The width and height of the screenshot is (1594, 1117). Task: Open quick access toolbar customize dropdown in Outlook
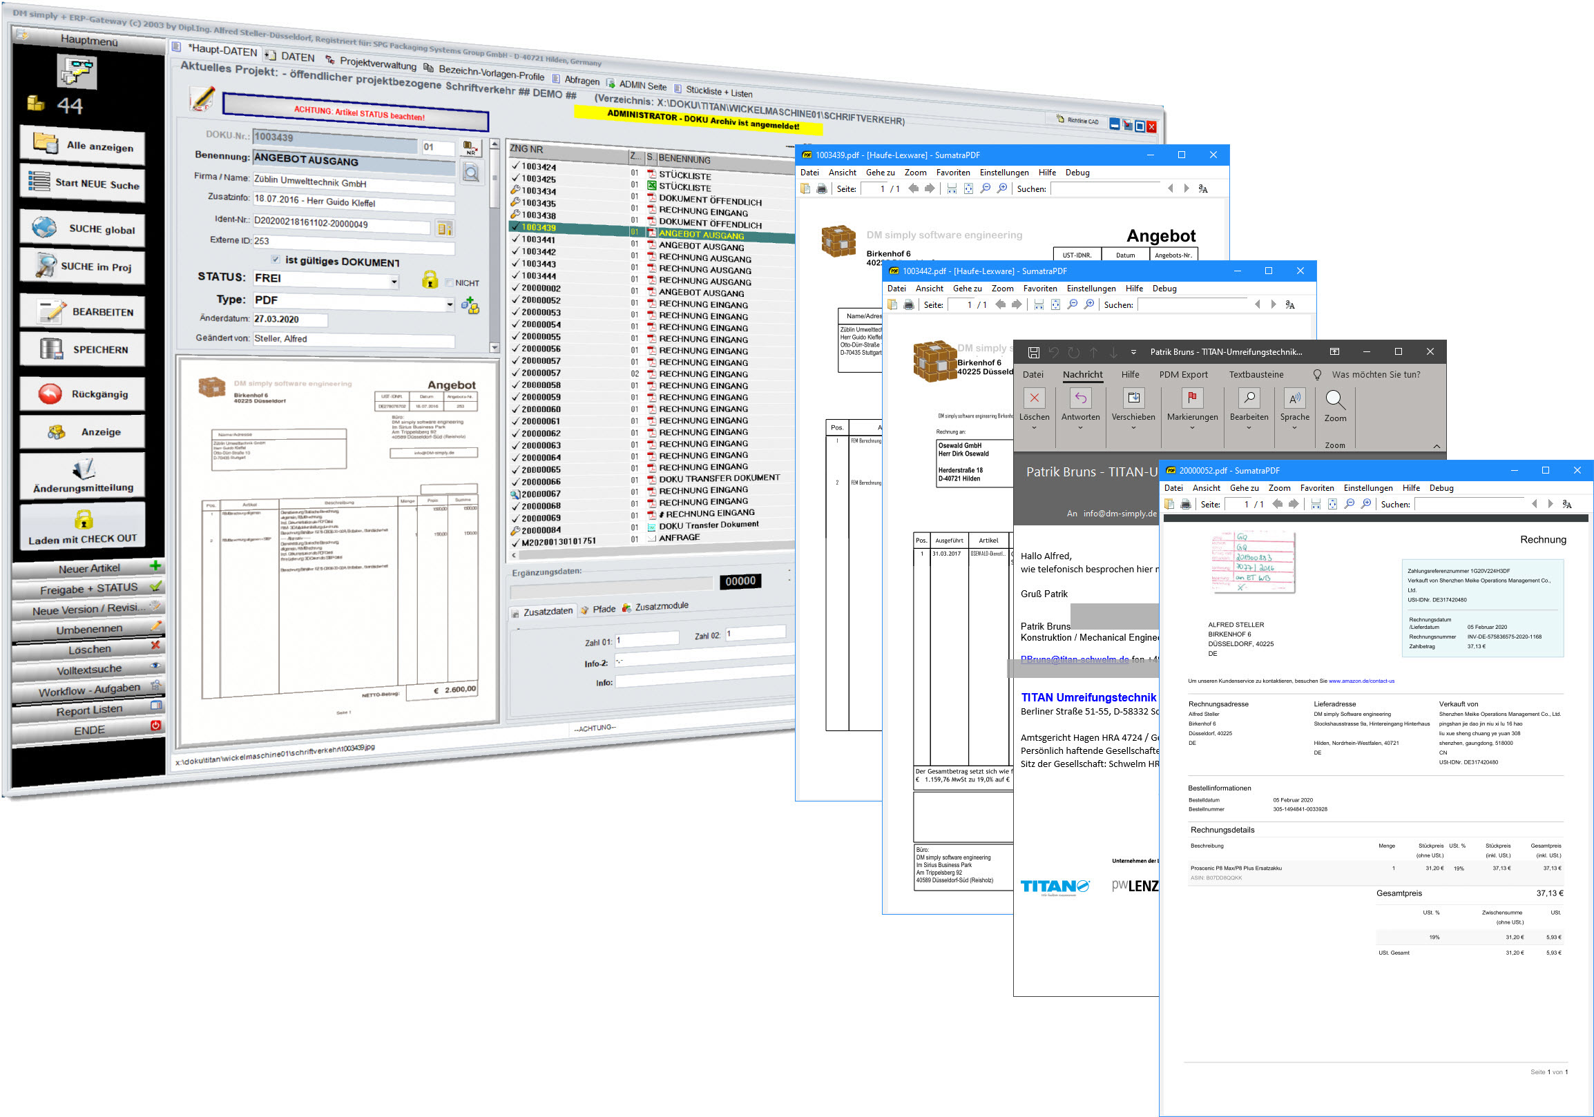[x=1134, y=353]
